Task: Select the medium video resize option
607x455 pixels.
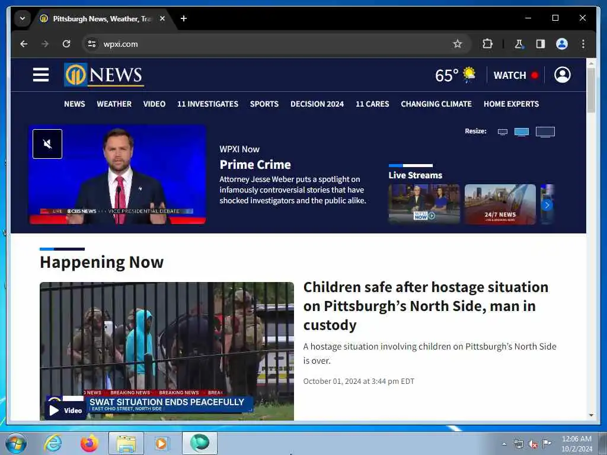Action: tap(522, 132)
